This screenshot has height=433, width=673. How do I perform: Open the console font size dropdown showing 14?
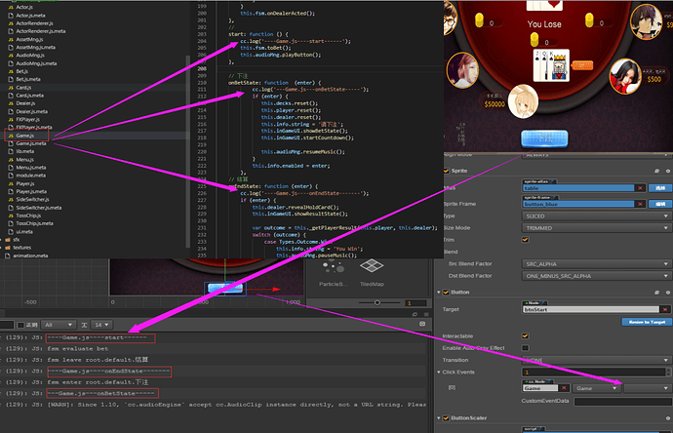tap(102, 325)
